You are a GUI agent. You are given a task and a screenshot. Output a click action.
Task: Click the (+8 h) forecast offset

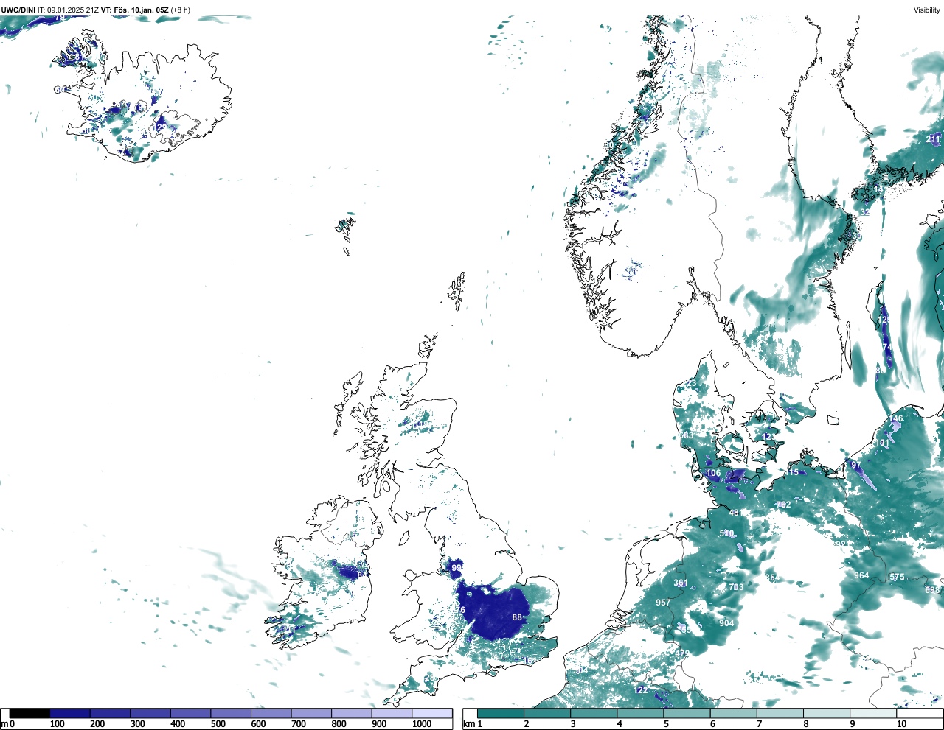(181, 10)
